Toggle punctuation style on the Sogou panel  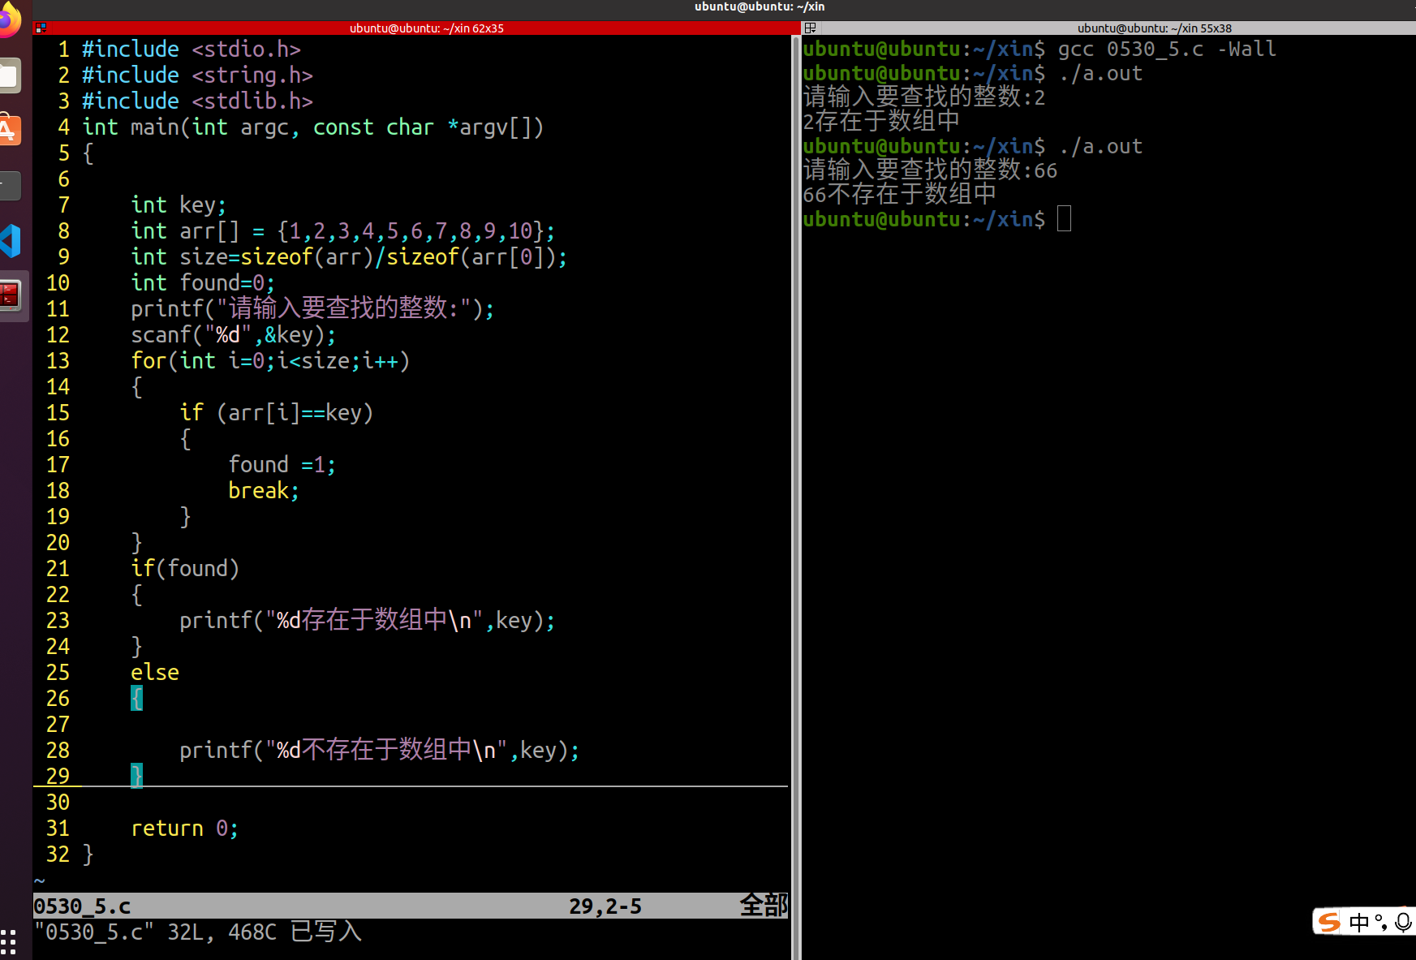pos(1385,928)
